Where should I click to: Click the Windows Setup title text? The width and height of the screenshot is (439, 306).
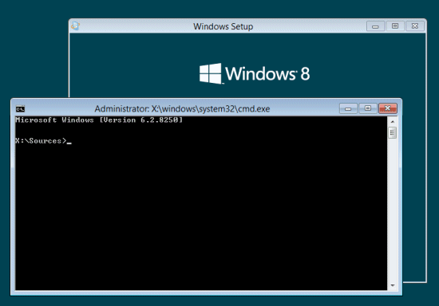(223, 26)
